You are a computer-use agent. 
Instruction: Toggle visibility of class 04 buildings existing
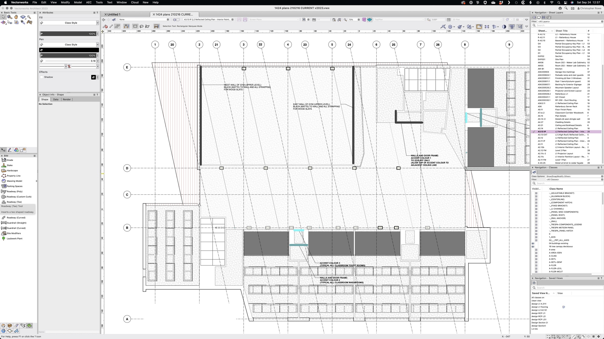point(533,243)
